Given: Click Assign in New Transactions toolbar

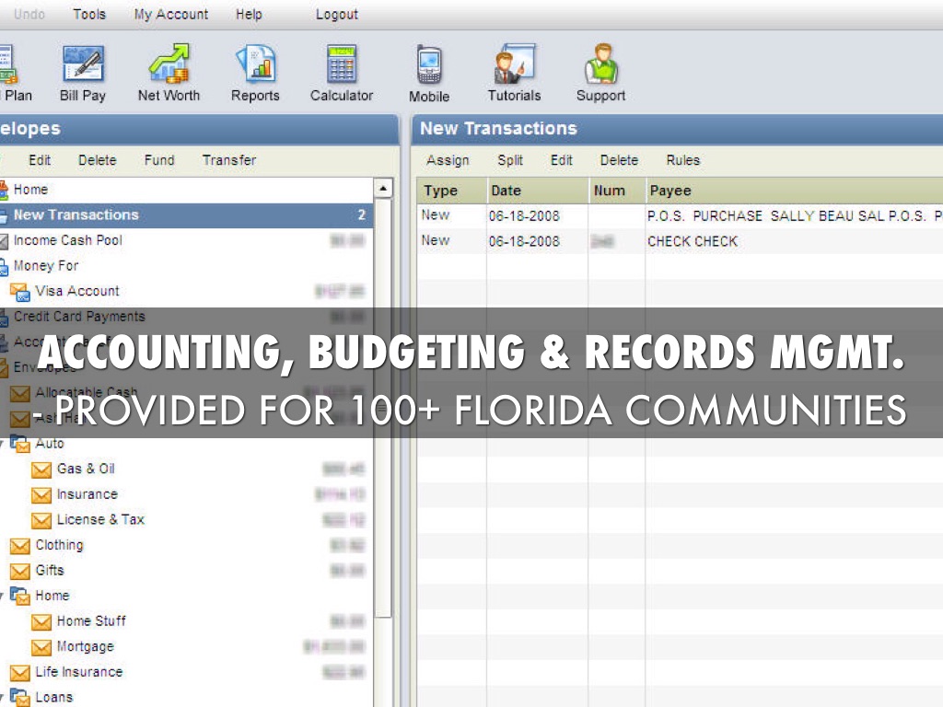Looking at the screenshot, I should coord(448,160).
